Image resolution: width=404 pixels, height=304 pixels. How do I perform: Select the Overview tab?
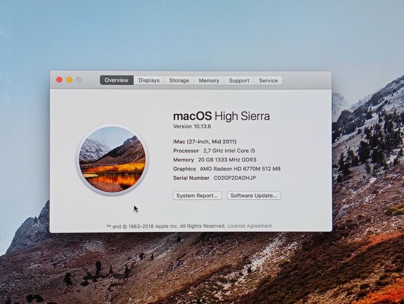click(117, 80)
